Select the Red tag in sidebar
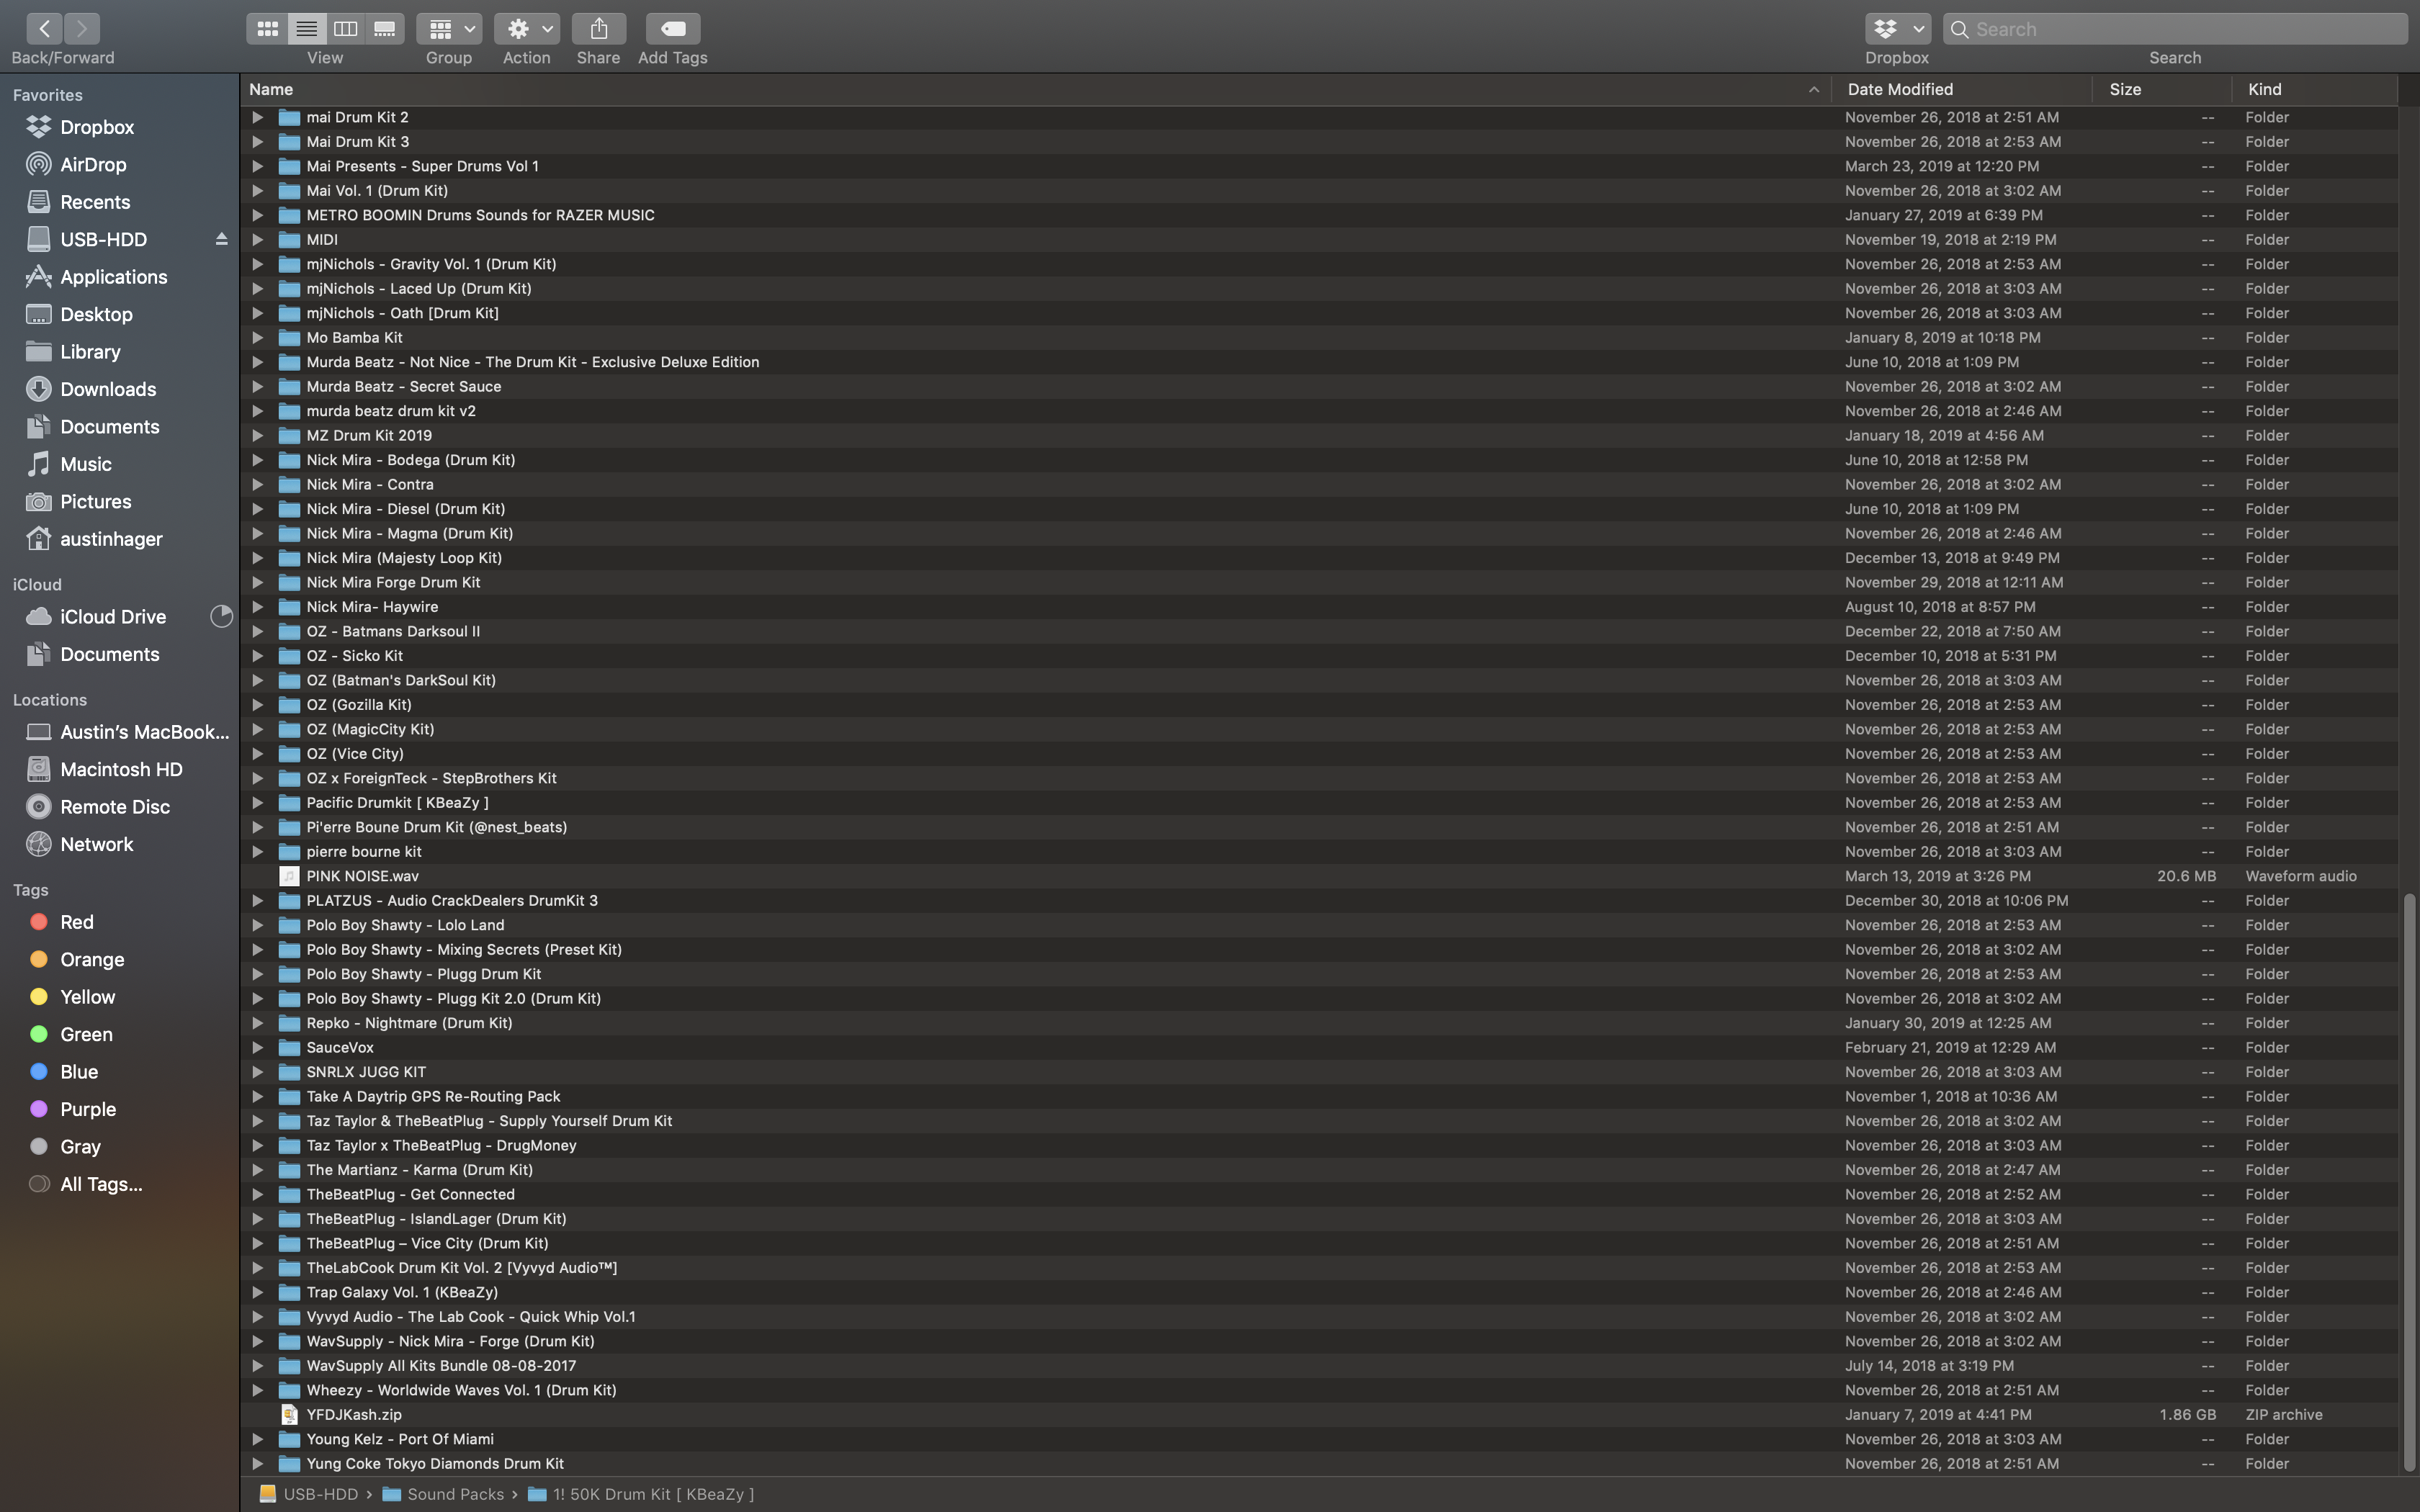 point(76,922)
